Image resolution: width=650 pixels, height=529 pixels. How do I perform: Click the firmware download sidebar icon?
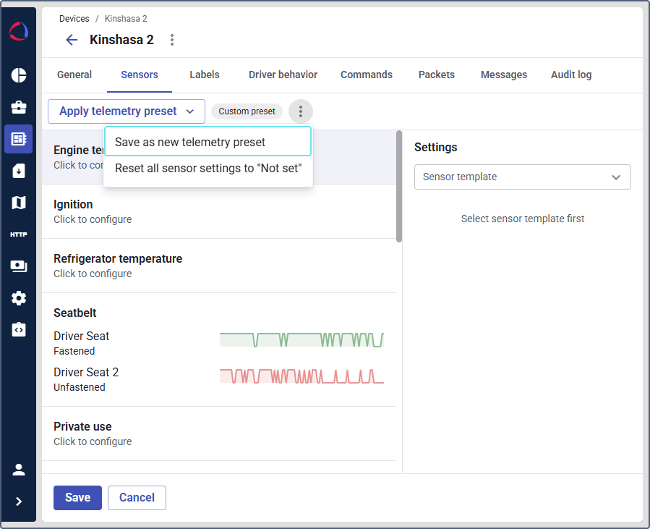point(18,171)
